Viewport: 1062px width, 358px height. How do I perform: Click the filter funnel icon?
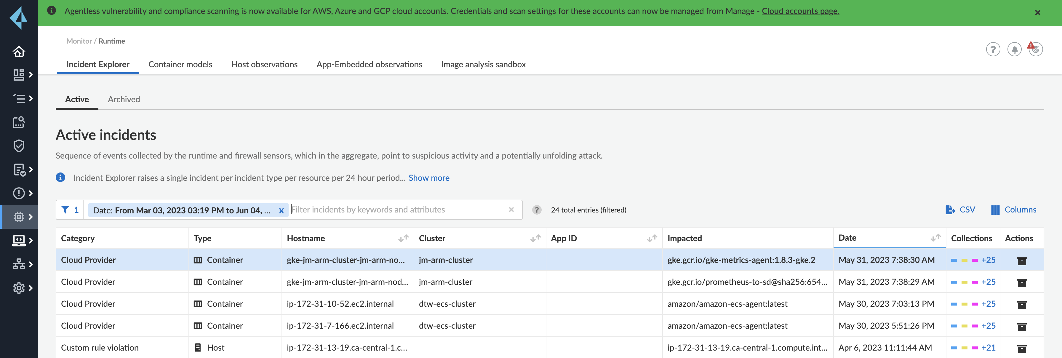pyautogui.click(x=65, y=210)
